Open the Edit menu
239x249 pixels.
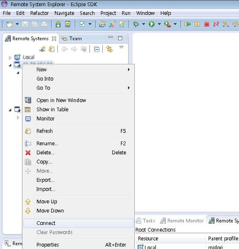(21, 13)
